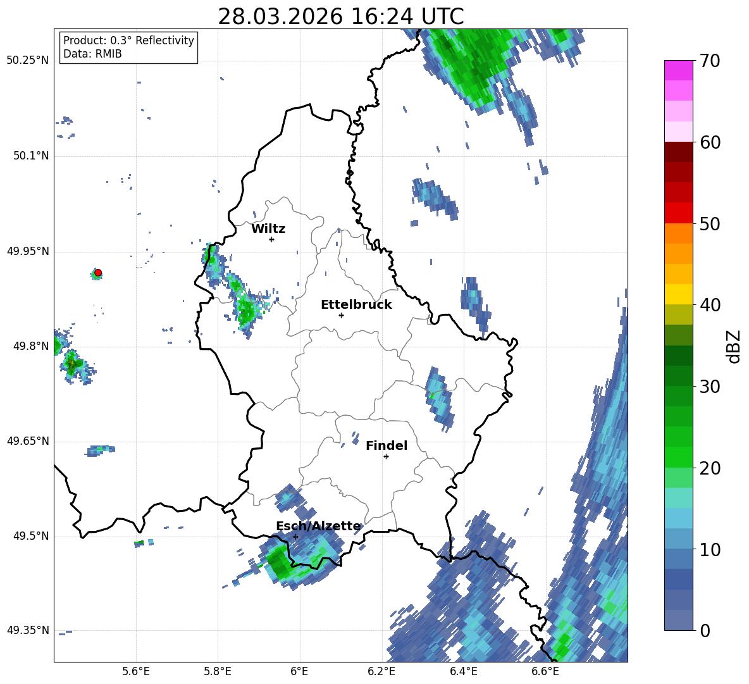Image resolution: width=749 pixels, height=684 pixels.
Task: Click the 6.4°E longitude label
Action: (463, 671)
